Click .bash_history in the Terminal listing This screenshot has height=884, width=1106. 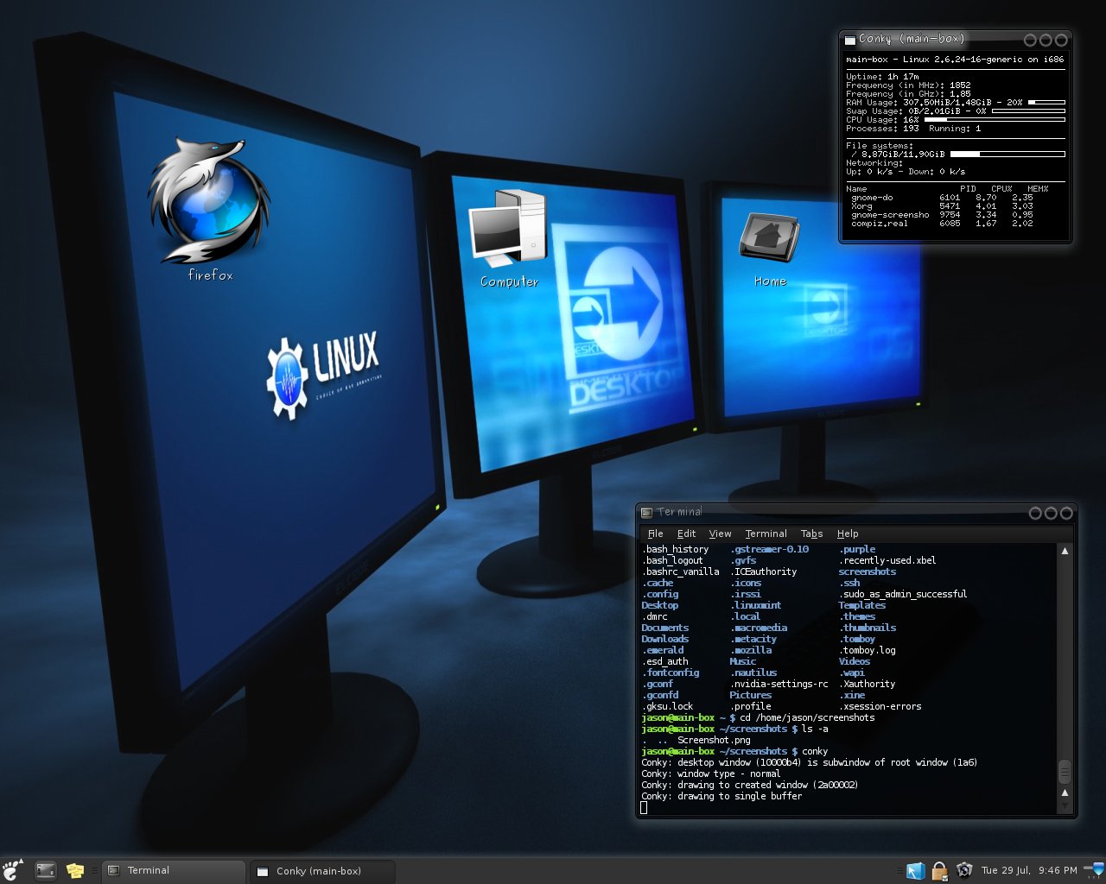(675, 549)
